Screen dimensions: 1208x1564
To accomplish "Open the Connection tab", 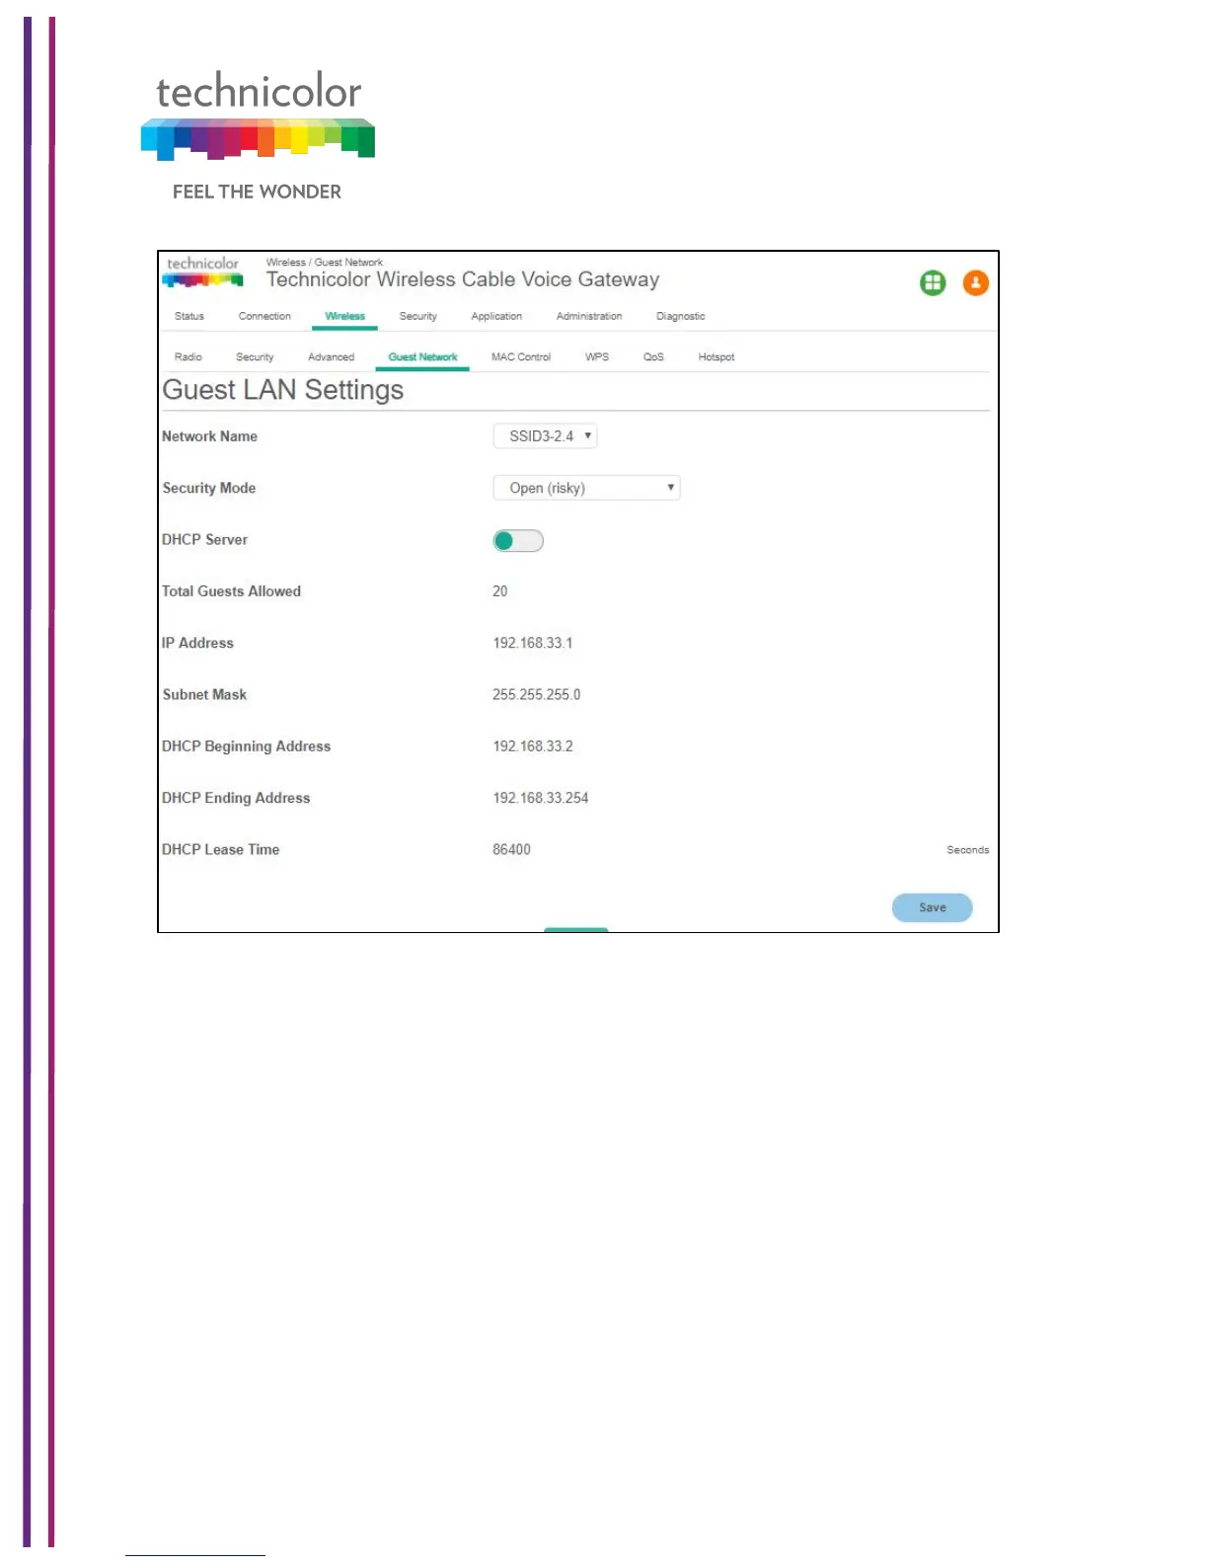I will click(264, 316).
